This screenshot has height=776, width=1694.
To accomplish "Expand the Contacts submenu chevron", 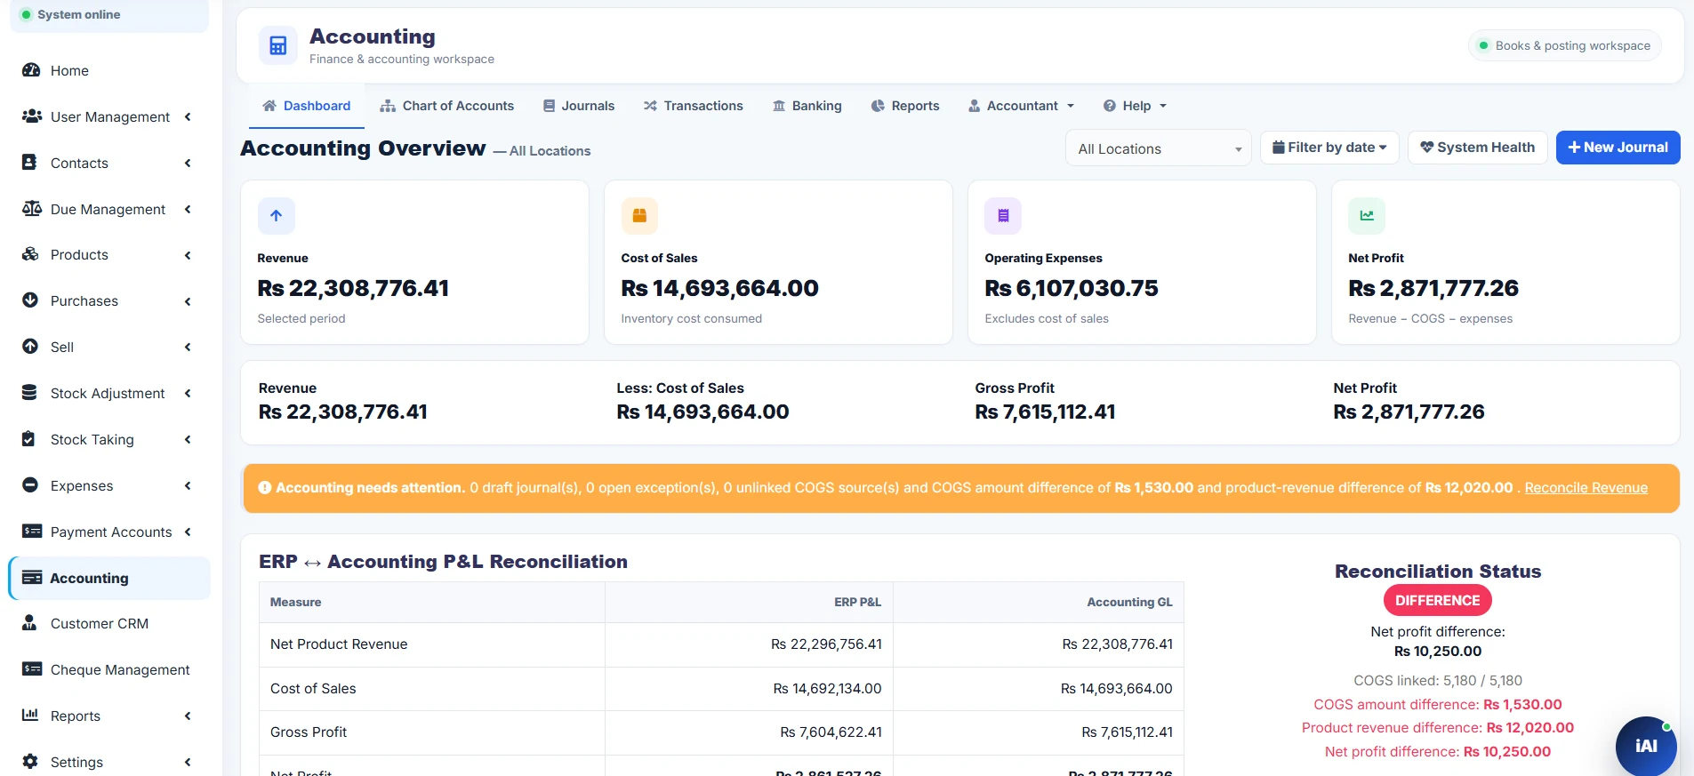I will [188, 163].
